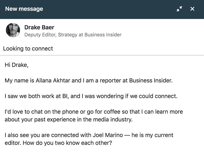Image resolution: width=204 pixels, height=153 pixels.
Task: Click empty area of dark header bar
Action: coord(108,9)
